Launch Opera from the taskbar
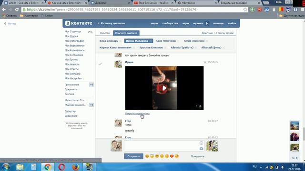The image size is (305, 171). 61,167
